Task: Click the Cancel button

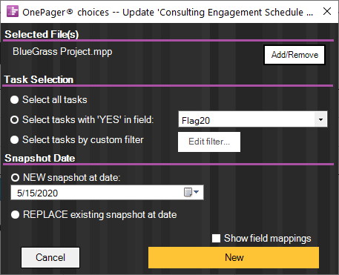Action: [x=50, y=257]
